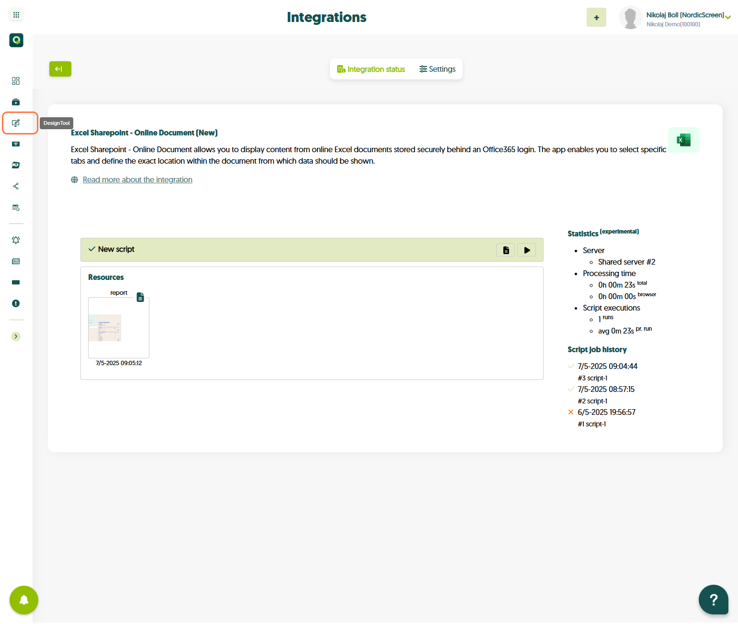The image size is (738, 624).
Task: Click the #1 script-1 job label
Action: tap(592, 424)
